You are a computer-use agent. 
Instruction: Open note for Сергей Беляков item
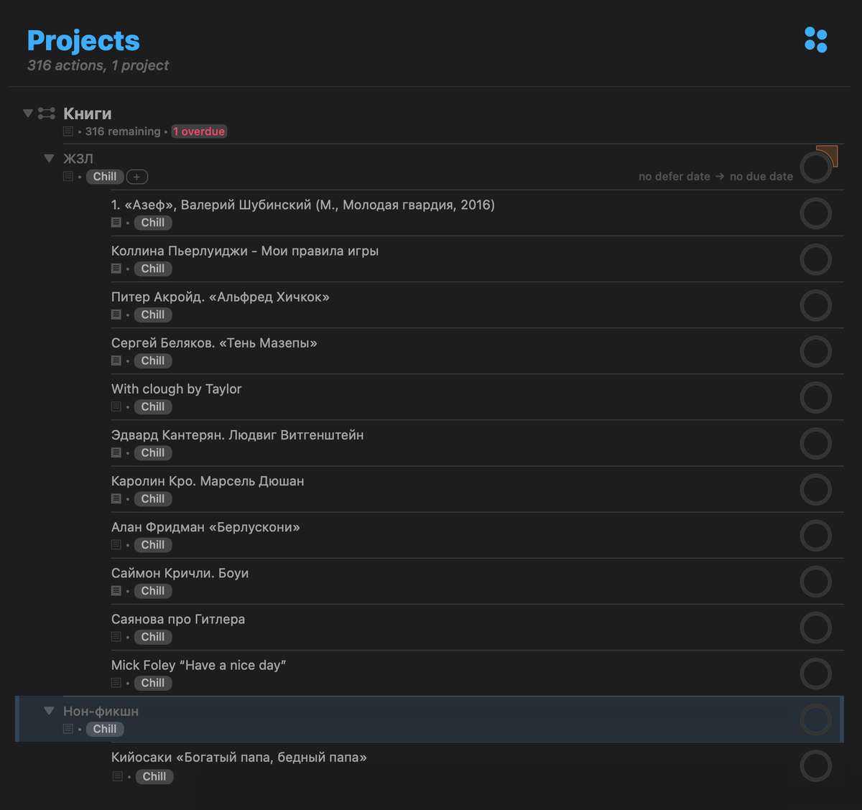pos(116,360)
